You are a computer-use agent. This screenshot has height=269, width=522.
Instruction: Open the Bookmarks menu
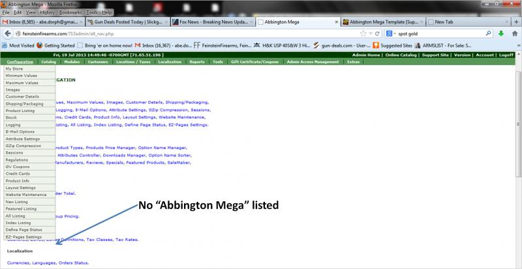tap(70, 12)
